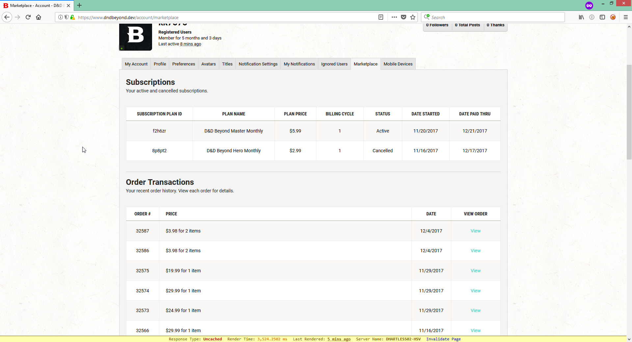Select subscription plan ID 8p8pt2

point(159,151)
